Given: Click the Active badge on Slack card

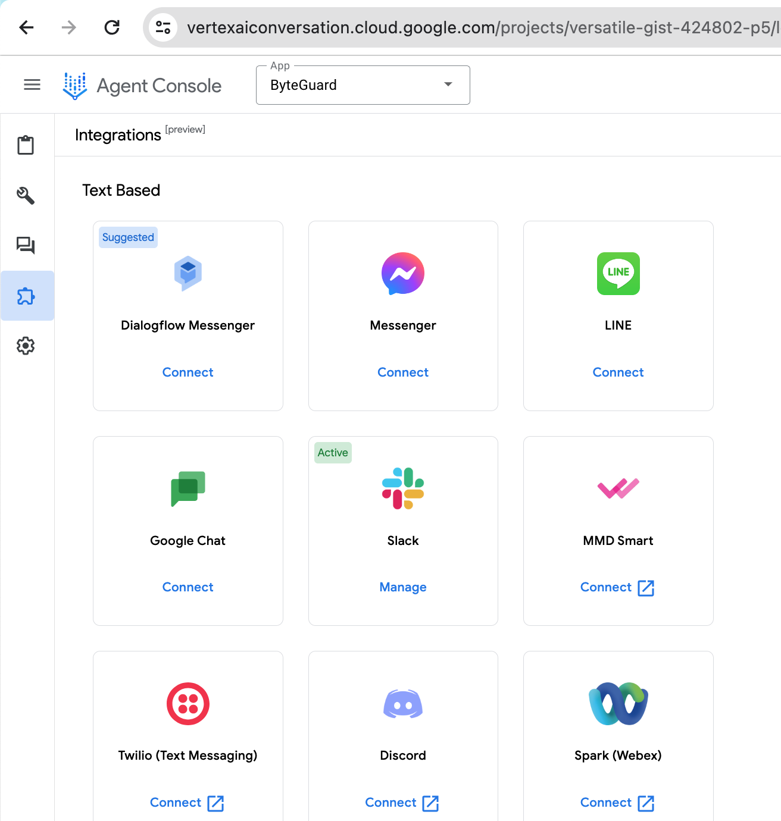Looking at the screenshot, I should click(x=333, y=453).
